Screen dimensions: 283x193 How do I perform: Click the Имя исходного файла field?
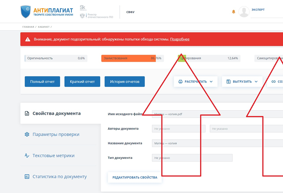218,114
